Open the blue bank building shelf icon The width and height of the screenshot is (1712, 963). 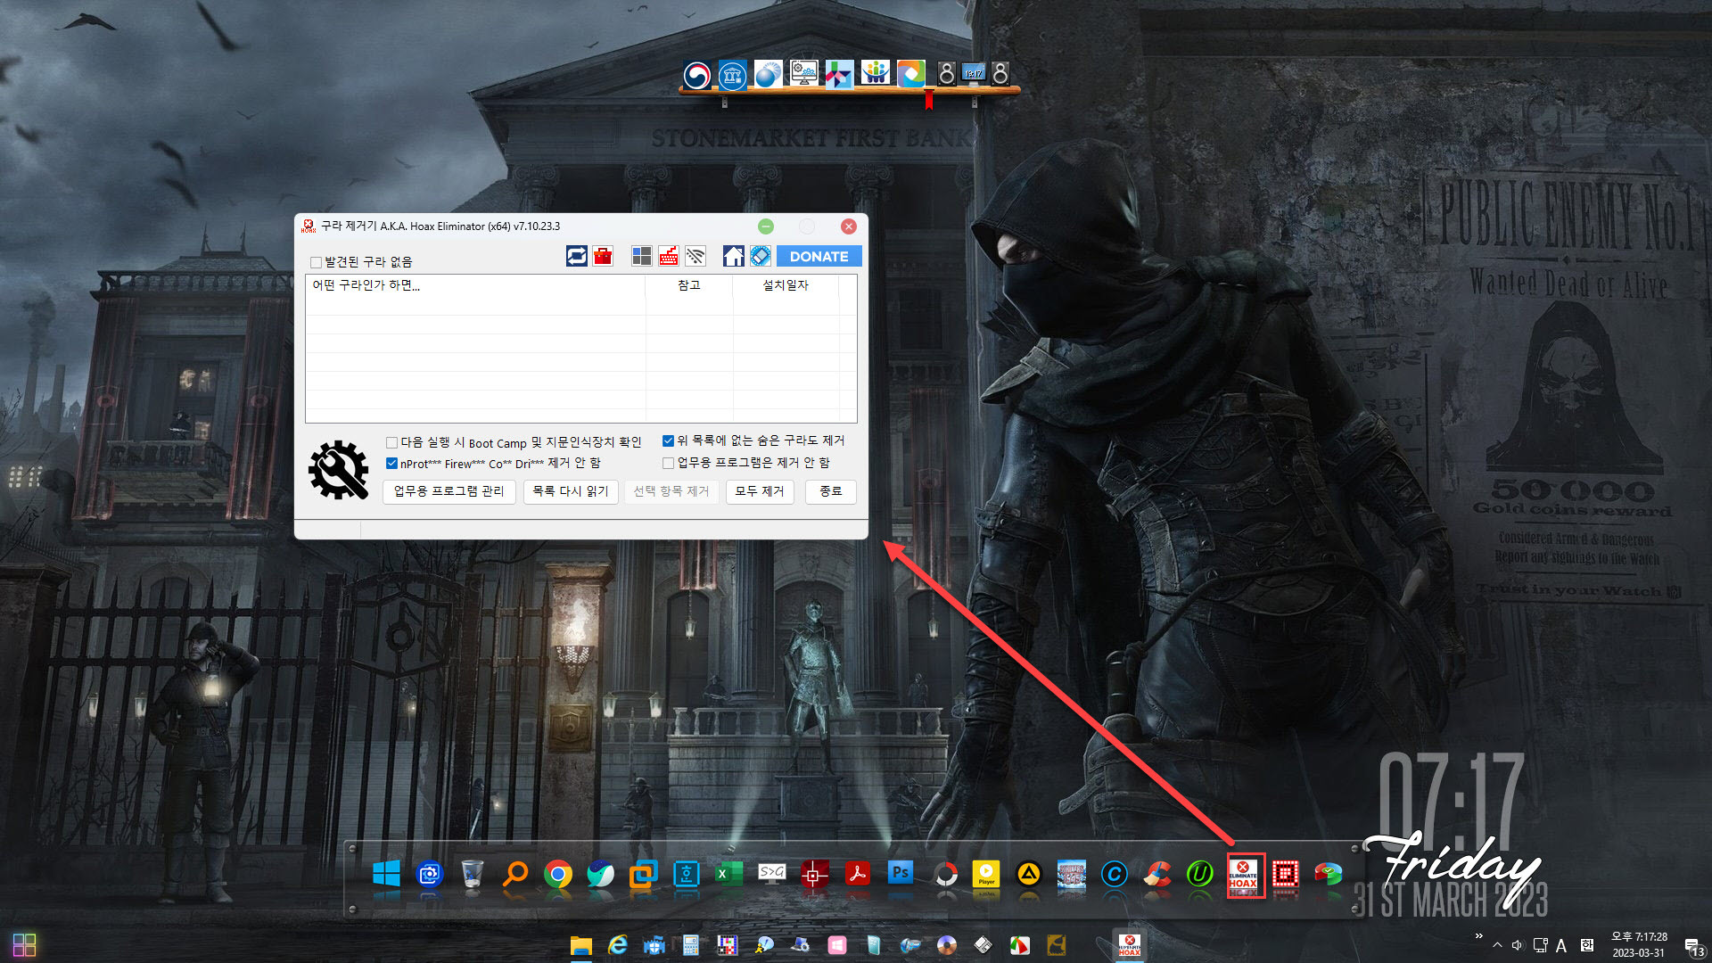coord(732,75)
